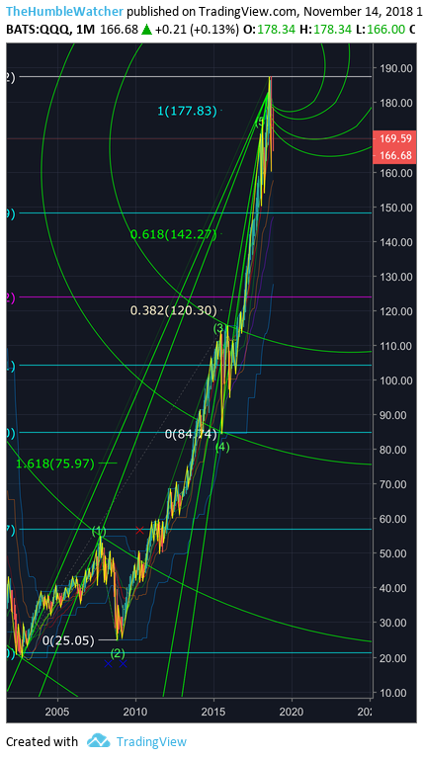The height and width of the screenshot is (759, 423).
Task: Click the 190.00 price axis label
Action: [x=396, y=68]
